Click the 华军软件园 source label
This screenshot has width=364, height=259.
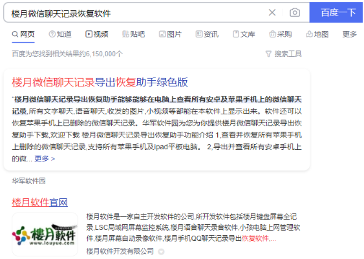pyautogui.click(x=29, y=181)
